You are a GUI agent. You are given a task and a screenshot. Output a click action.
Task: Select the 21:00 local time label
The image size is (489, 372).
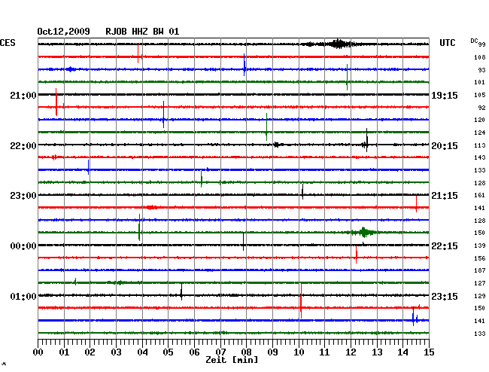click(x=23, y=95)
